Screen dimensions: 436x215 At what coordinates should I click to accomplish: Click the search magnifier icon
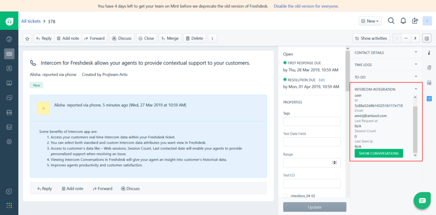click(391, 21)
